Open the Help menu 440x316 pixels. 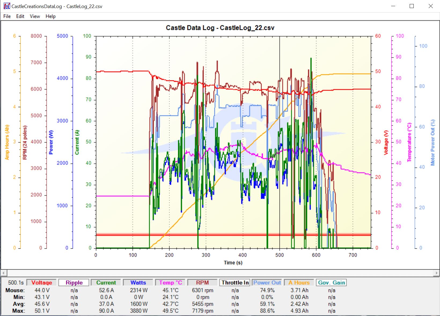point(50,16)
